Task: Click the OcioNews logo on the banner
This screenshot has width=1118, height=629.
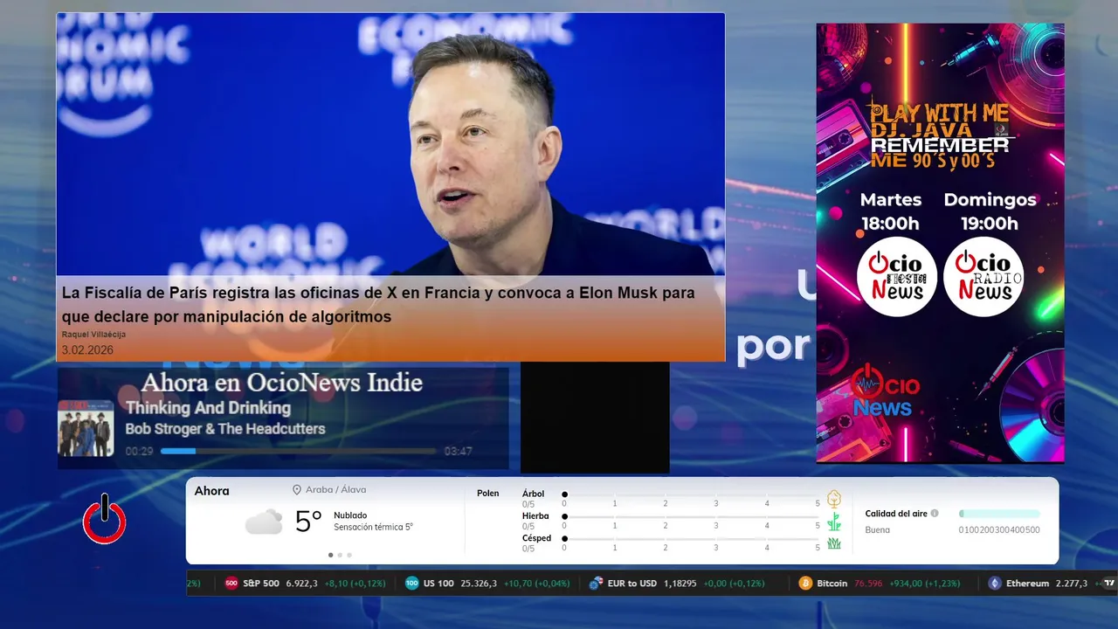Action: (x=885, y=392)
